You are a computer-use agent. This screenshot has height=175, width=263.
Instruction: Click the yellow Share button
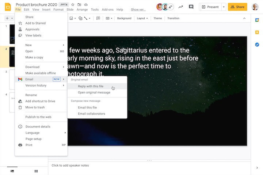(x=237, y=7)
